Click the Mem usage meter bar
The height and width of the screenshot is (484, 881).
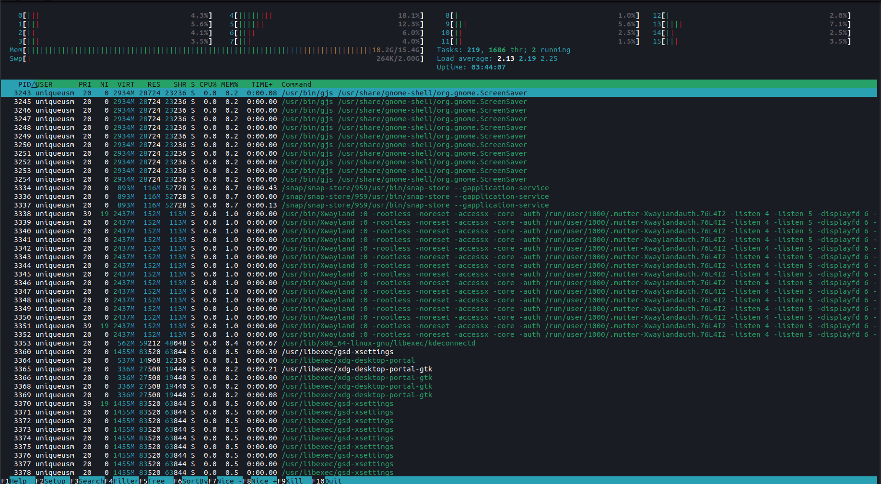pos(217,50)
